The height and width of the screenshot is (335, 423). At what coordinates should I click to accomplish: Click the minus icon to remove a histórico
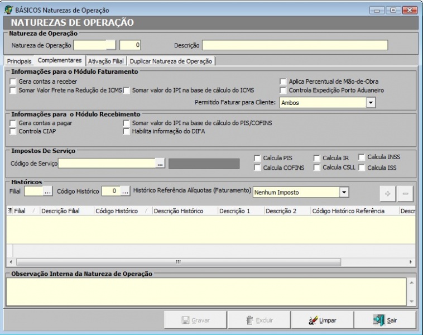pyautogui.click(x=405, y=193)
